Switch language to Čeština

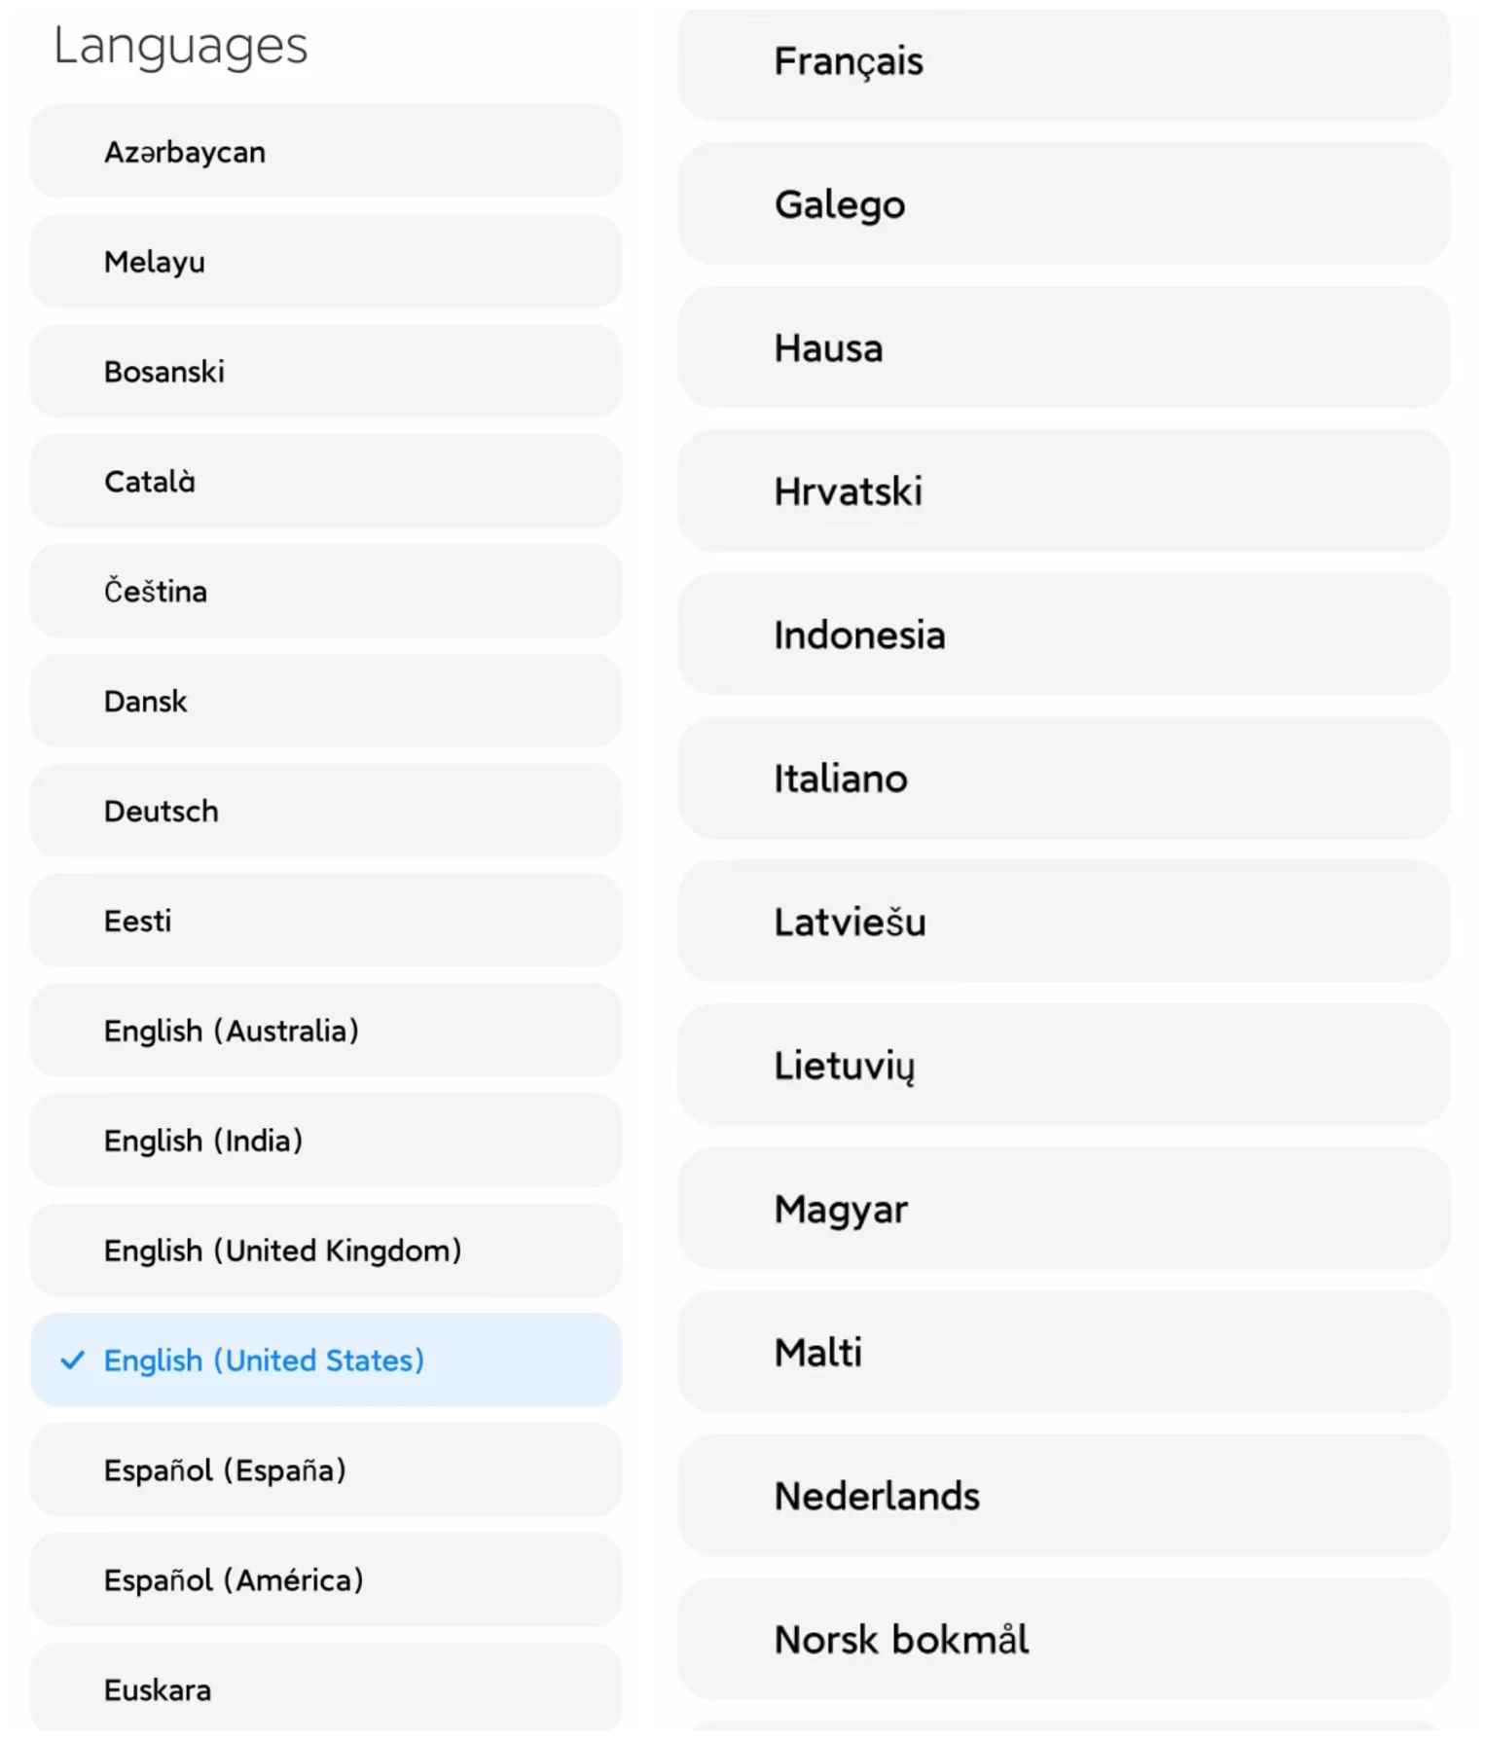(325, 592)
